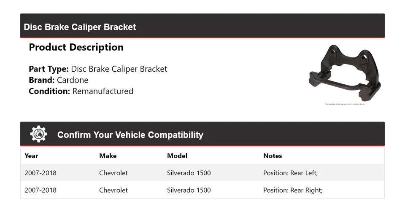Click the Model column header
405x212 pixels.
point(177,156)
